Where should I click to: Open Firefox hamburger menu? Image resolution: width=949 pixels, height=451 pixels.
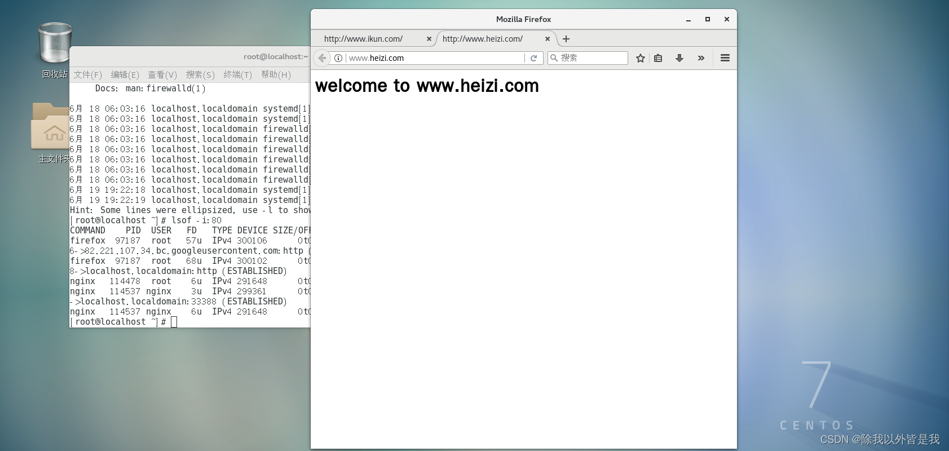point(725,58)
